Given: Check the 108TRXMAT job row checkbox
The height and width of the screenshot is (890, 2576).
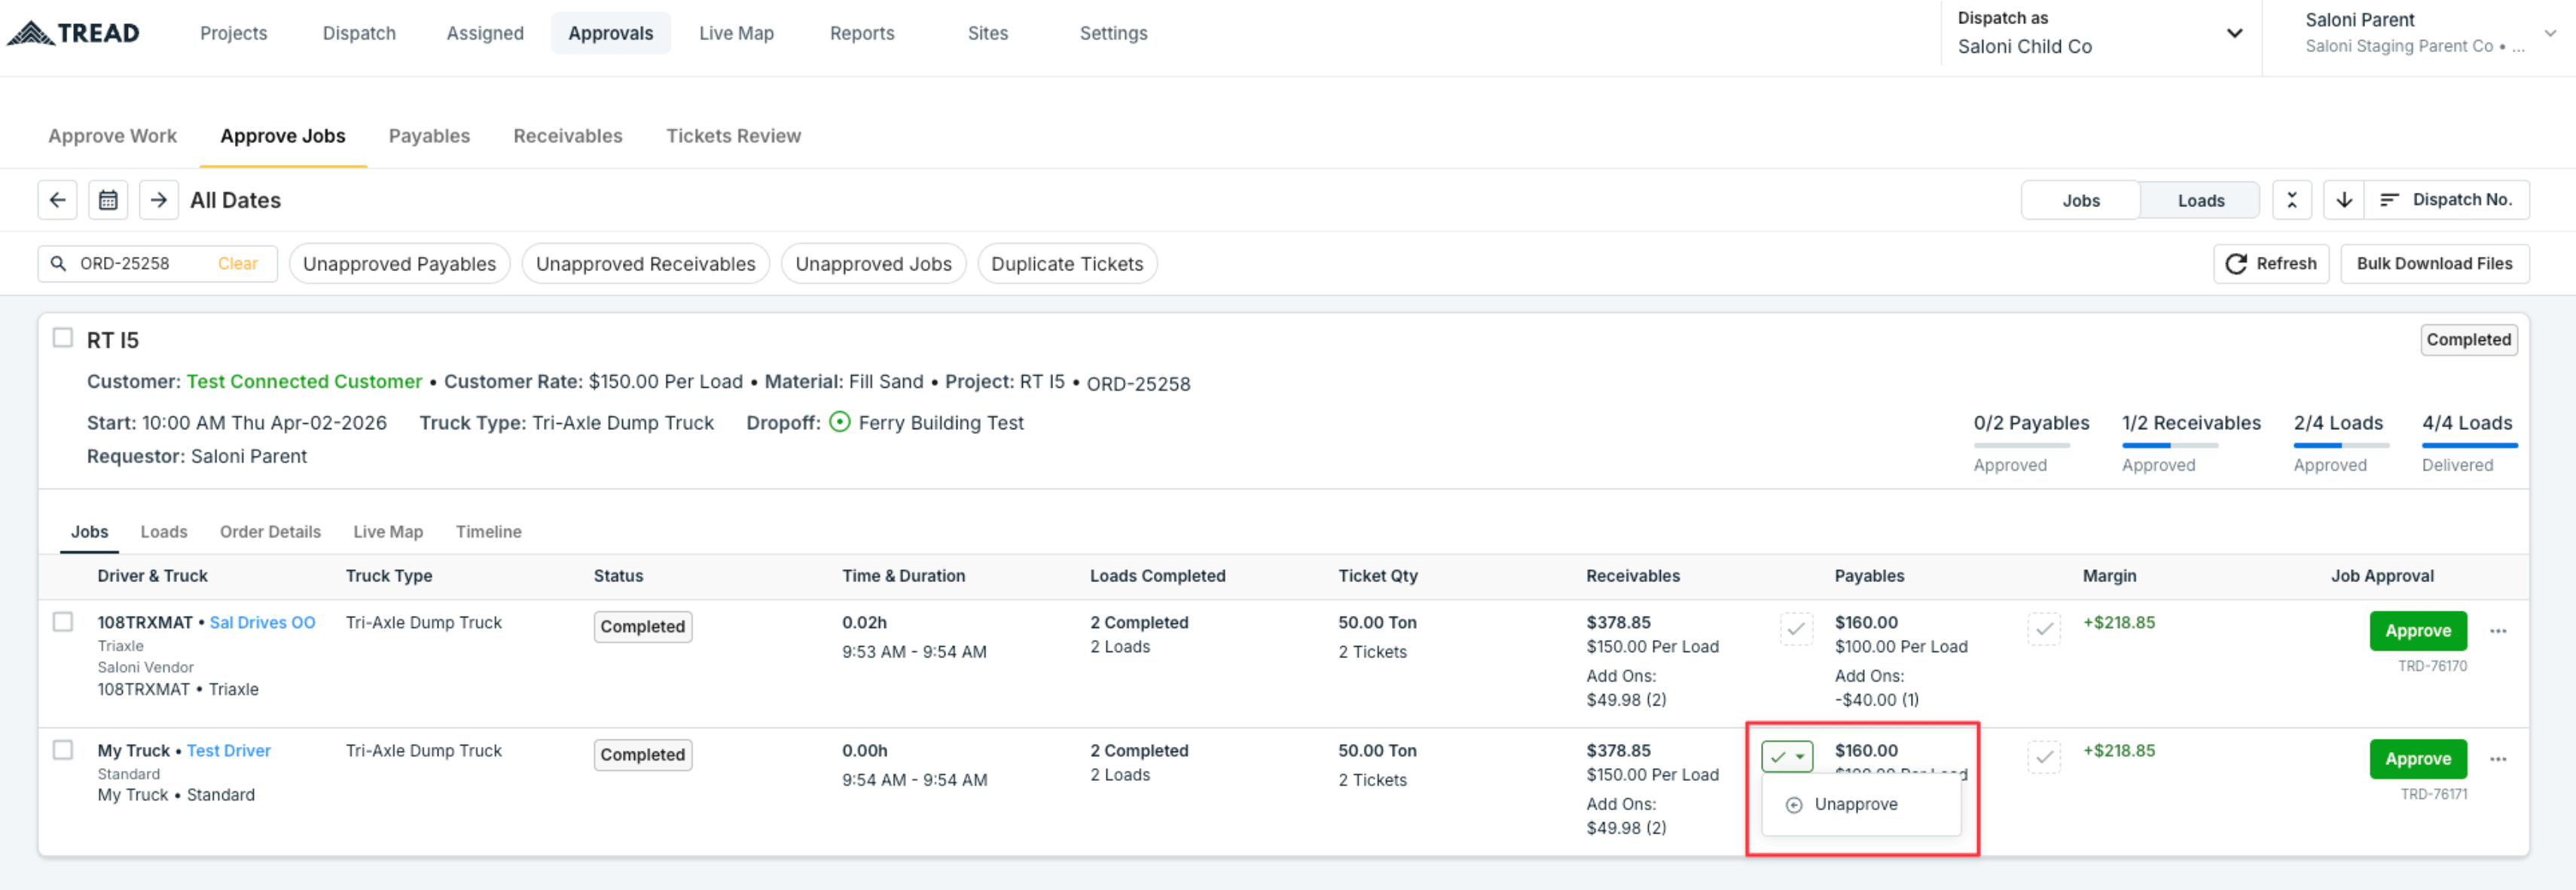Looking at the screenshot, I should (x=63, y=622).
